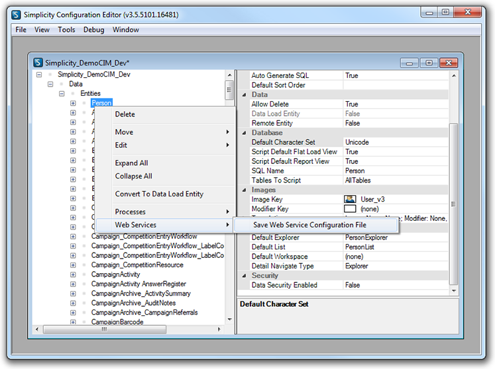Select the Campaign_CompetitionResource entity
The width and height of the screenshot is (495, 369).
pyautogui.click(x=137, y=265)
